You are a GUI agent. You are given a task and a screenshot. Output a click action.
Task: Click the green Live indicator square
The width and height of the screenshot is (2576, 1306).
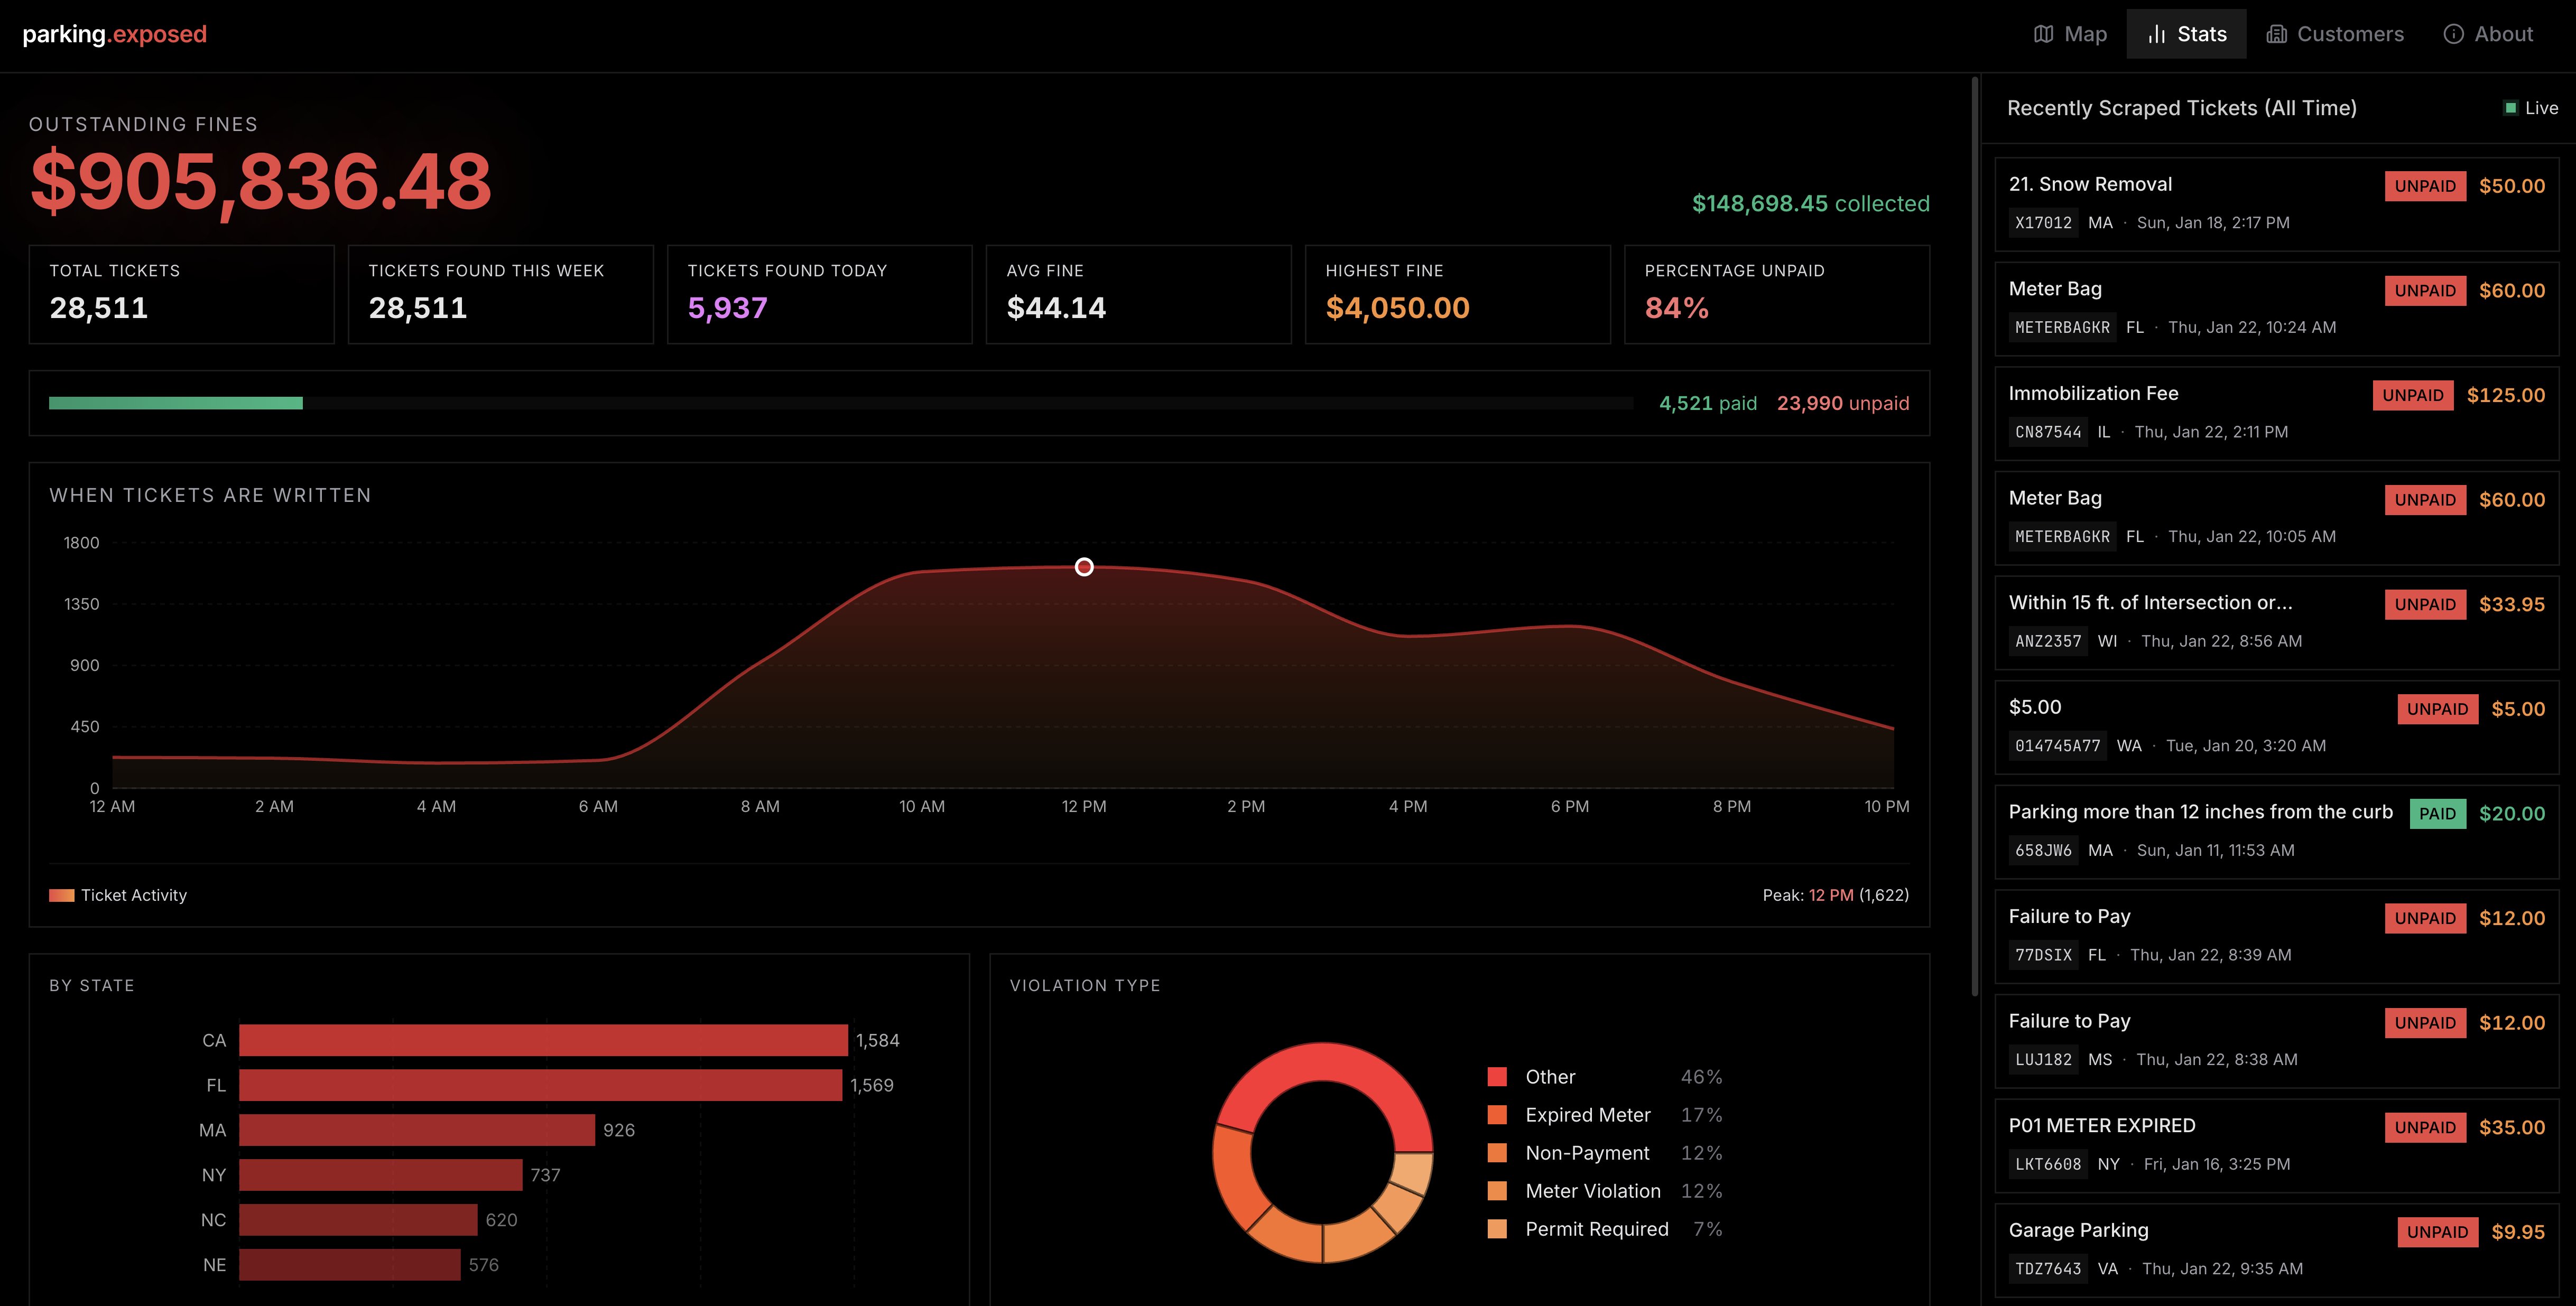2510,108
